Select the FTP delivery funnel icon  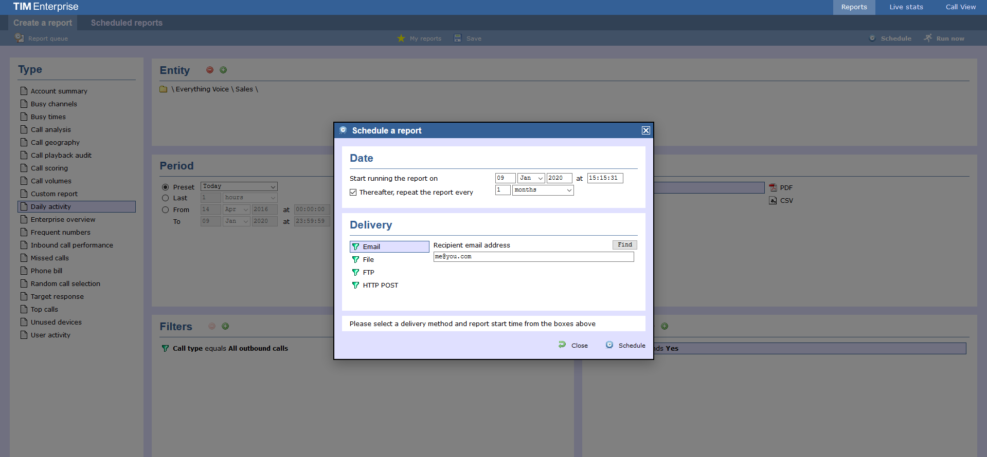coord(355,272)
